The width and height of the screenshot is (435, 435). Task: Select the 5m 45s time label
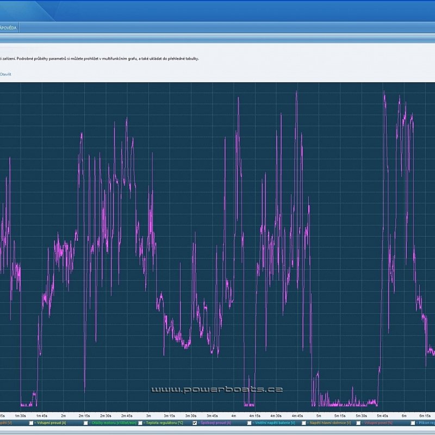[383, 415]
